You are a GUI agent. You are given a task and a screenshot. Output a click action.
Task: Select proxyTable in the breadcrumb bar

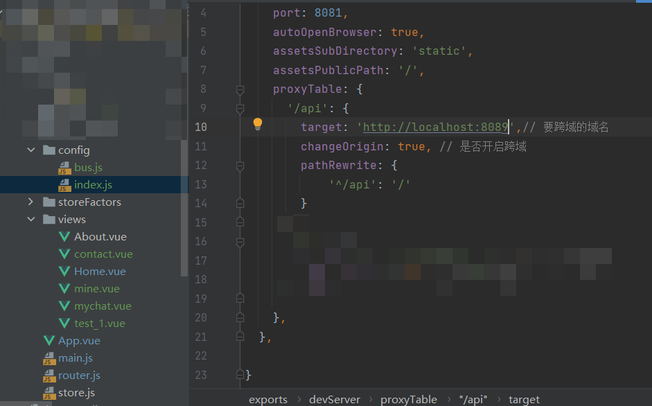(x=409, y=399)
